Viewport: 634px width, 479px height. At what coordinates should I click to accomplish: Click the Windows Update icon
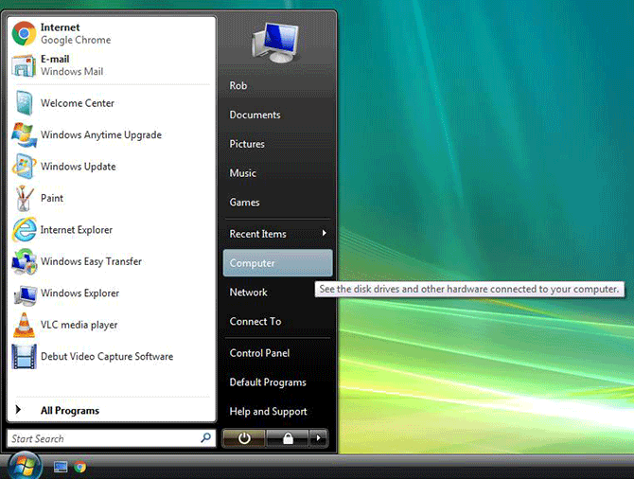tap(24, 167)
